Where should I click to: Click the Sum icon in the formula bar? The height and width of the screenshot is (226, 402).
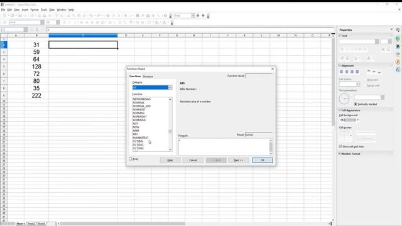point(37,30)
